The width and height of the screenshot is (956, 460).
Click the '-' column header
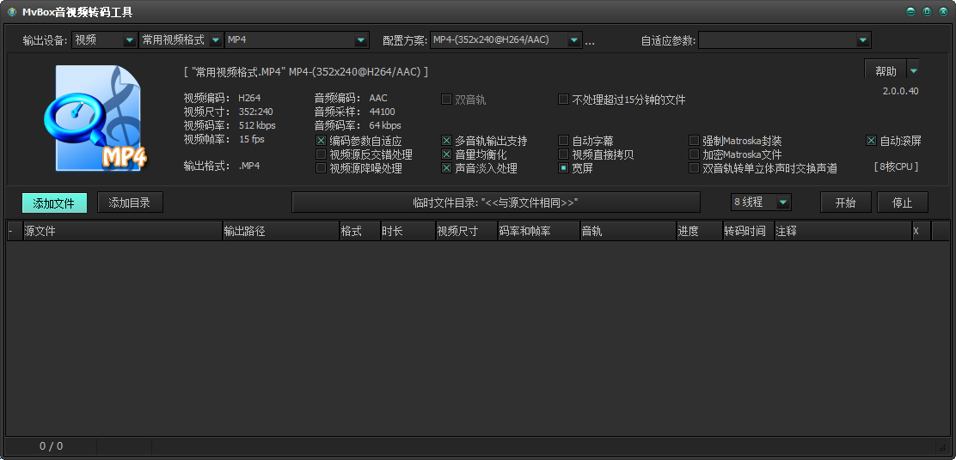point(15,231)
